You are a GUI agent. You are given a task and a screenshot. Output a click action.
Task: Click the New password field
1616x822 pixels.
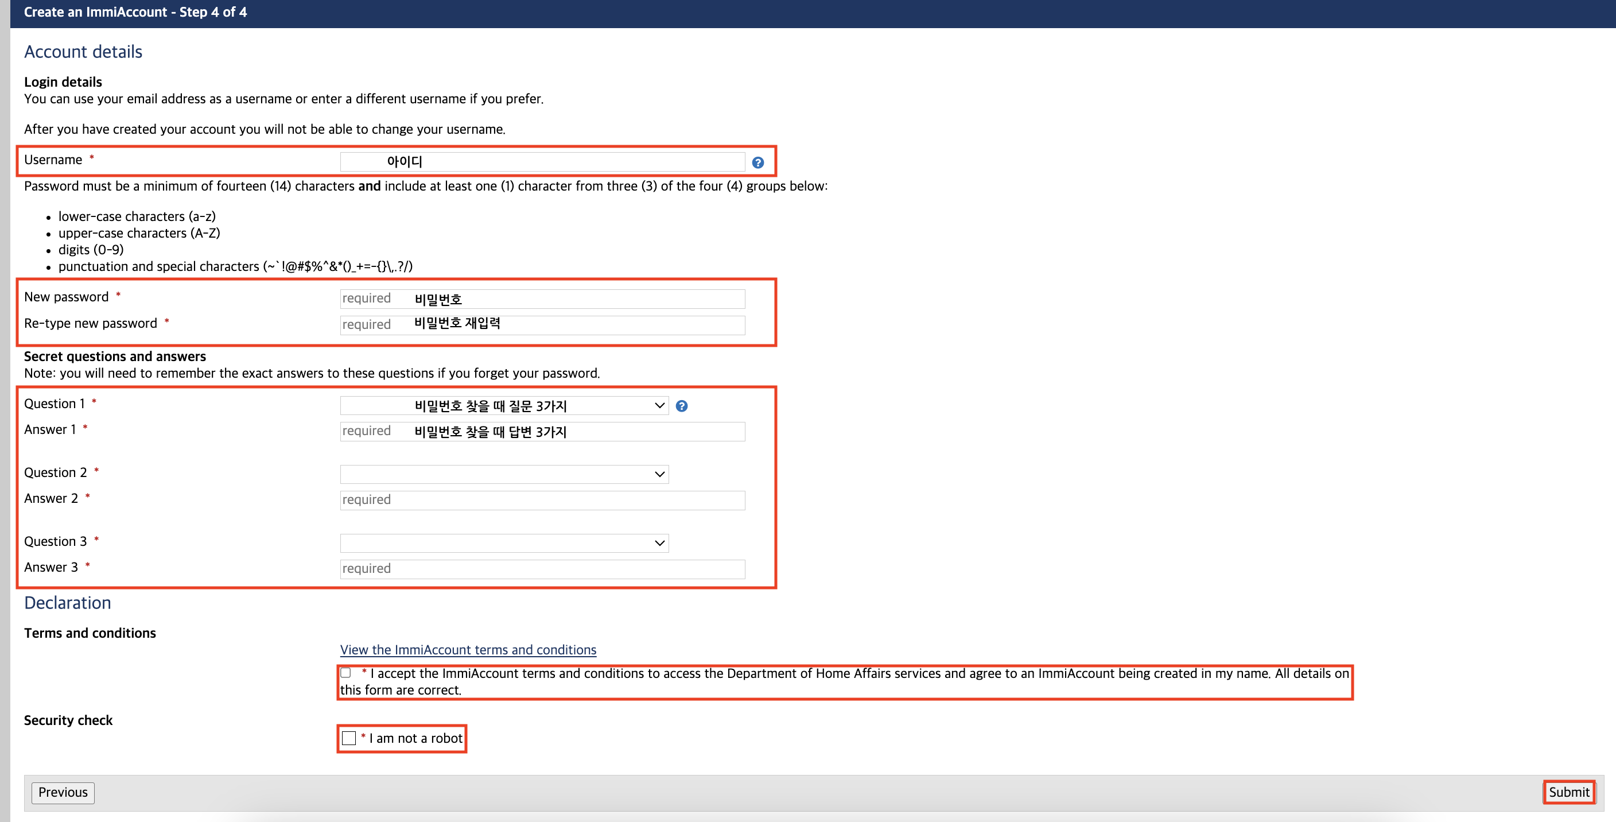(x=542, y=298)
